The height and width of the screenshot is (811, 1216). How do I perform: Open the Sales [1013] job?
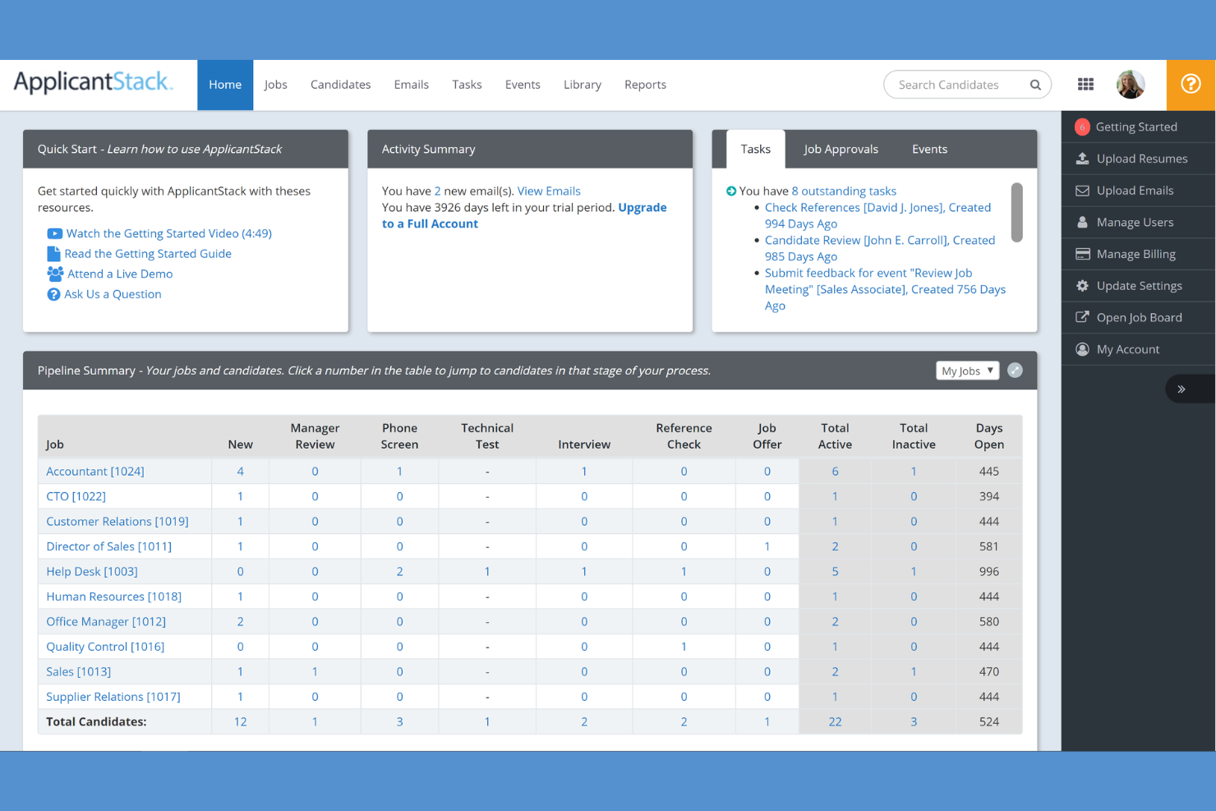click(79, 672)
